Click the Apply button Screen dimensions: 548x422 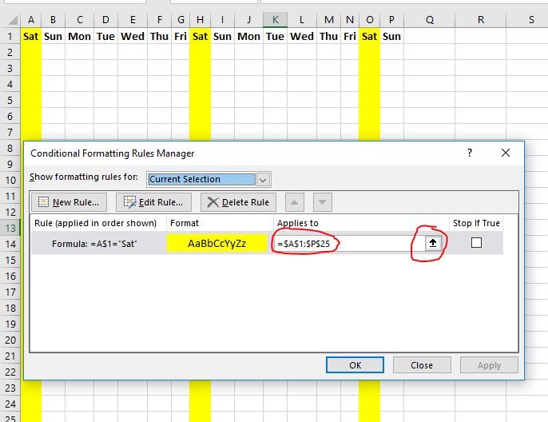point(489,365)
